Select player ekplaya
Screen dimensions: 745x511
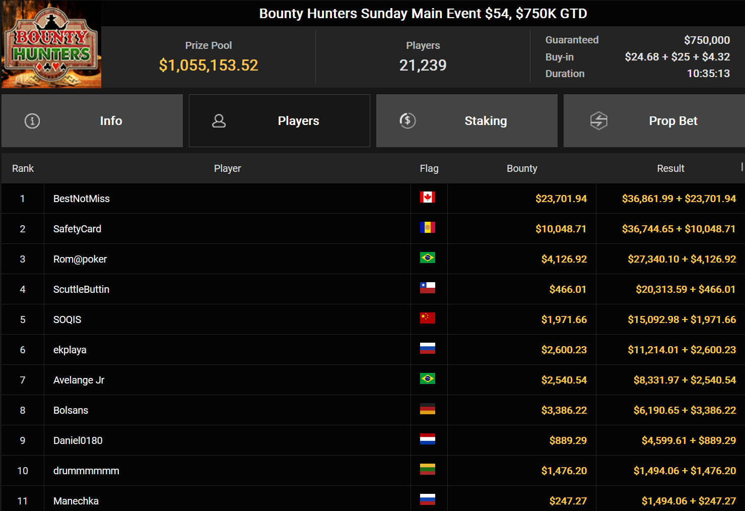pyautogui.click(x=70, y=350)
